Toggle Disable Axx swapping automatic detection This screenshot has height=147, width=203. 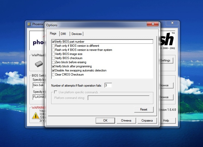(54, 70)
